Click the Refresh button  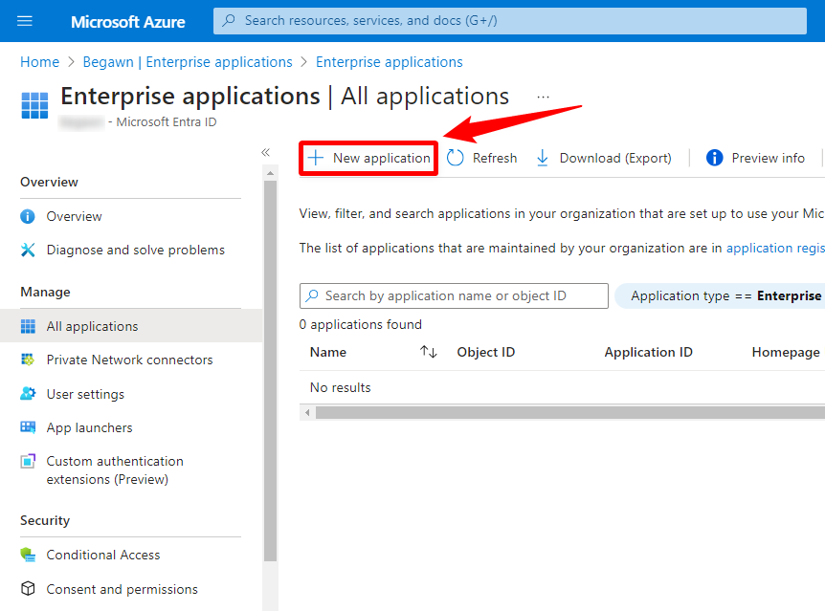(x=482, y=158)
